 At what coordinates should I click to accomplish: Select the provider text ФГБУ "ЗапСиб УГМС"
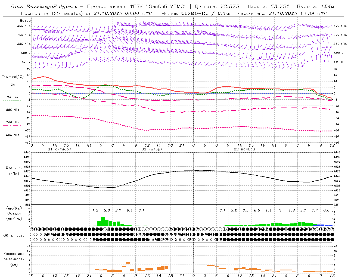click(158, 7)
